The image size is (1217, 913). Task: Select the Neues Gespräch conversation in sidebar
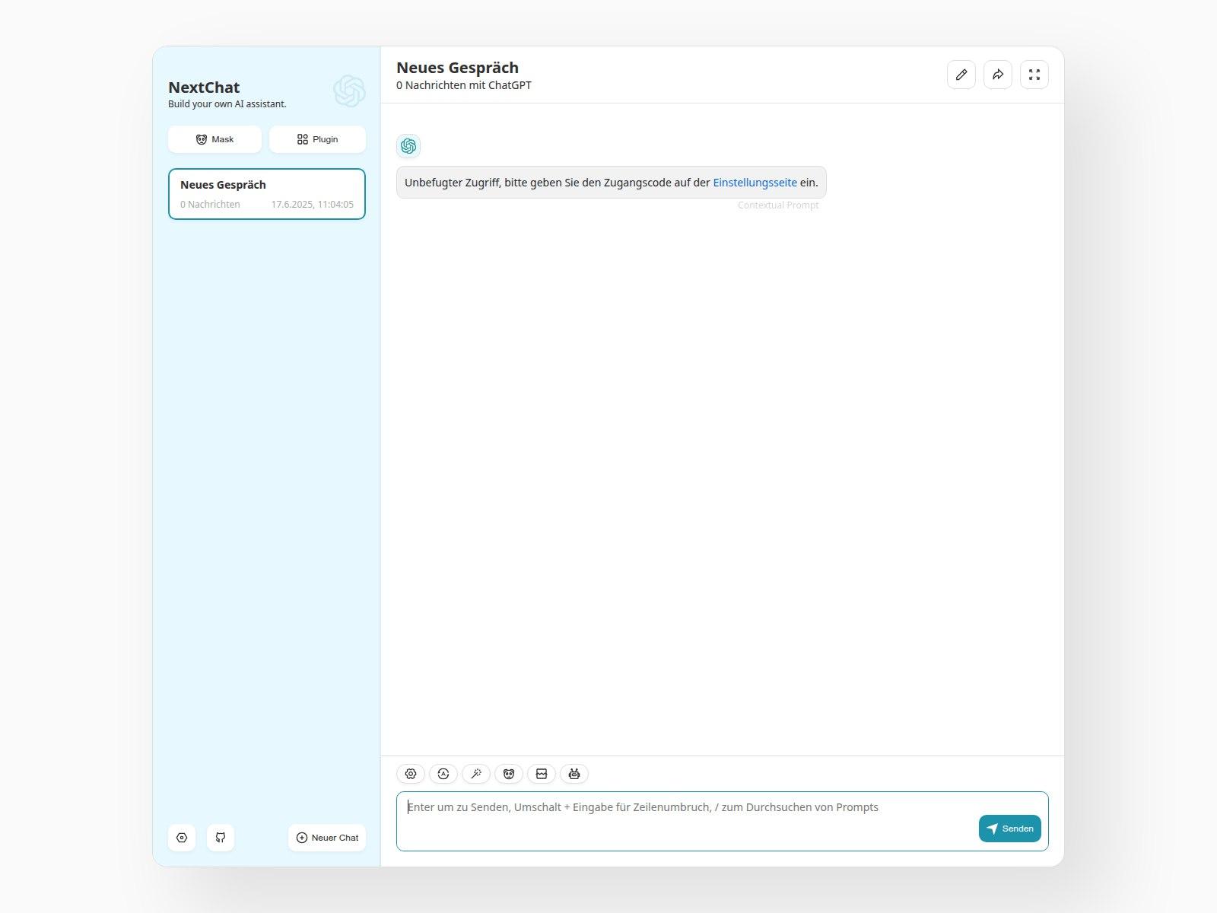coord(267,194)
